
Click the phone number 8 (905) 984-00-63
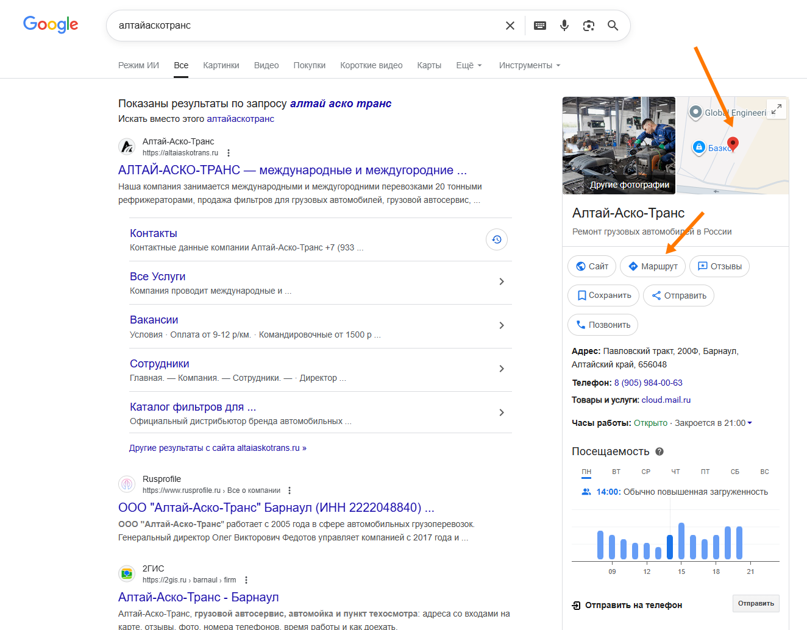(x=648, y=383)
